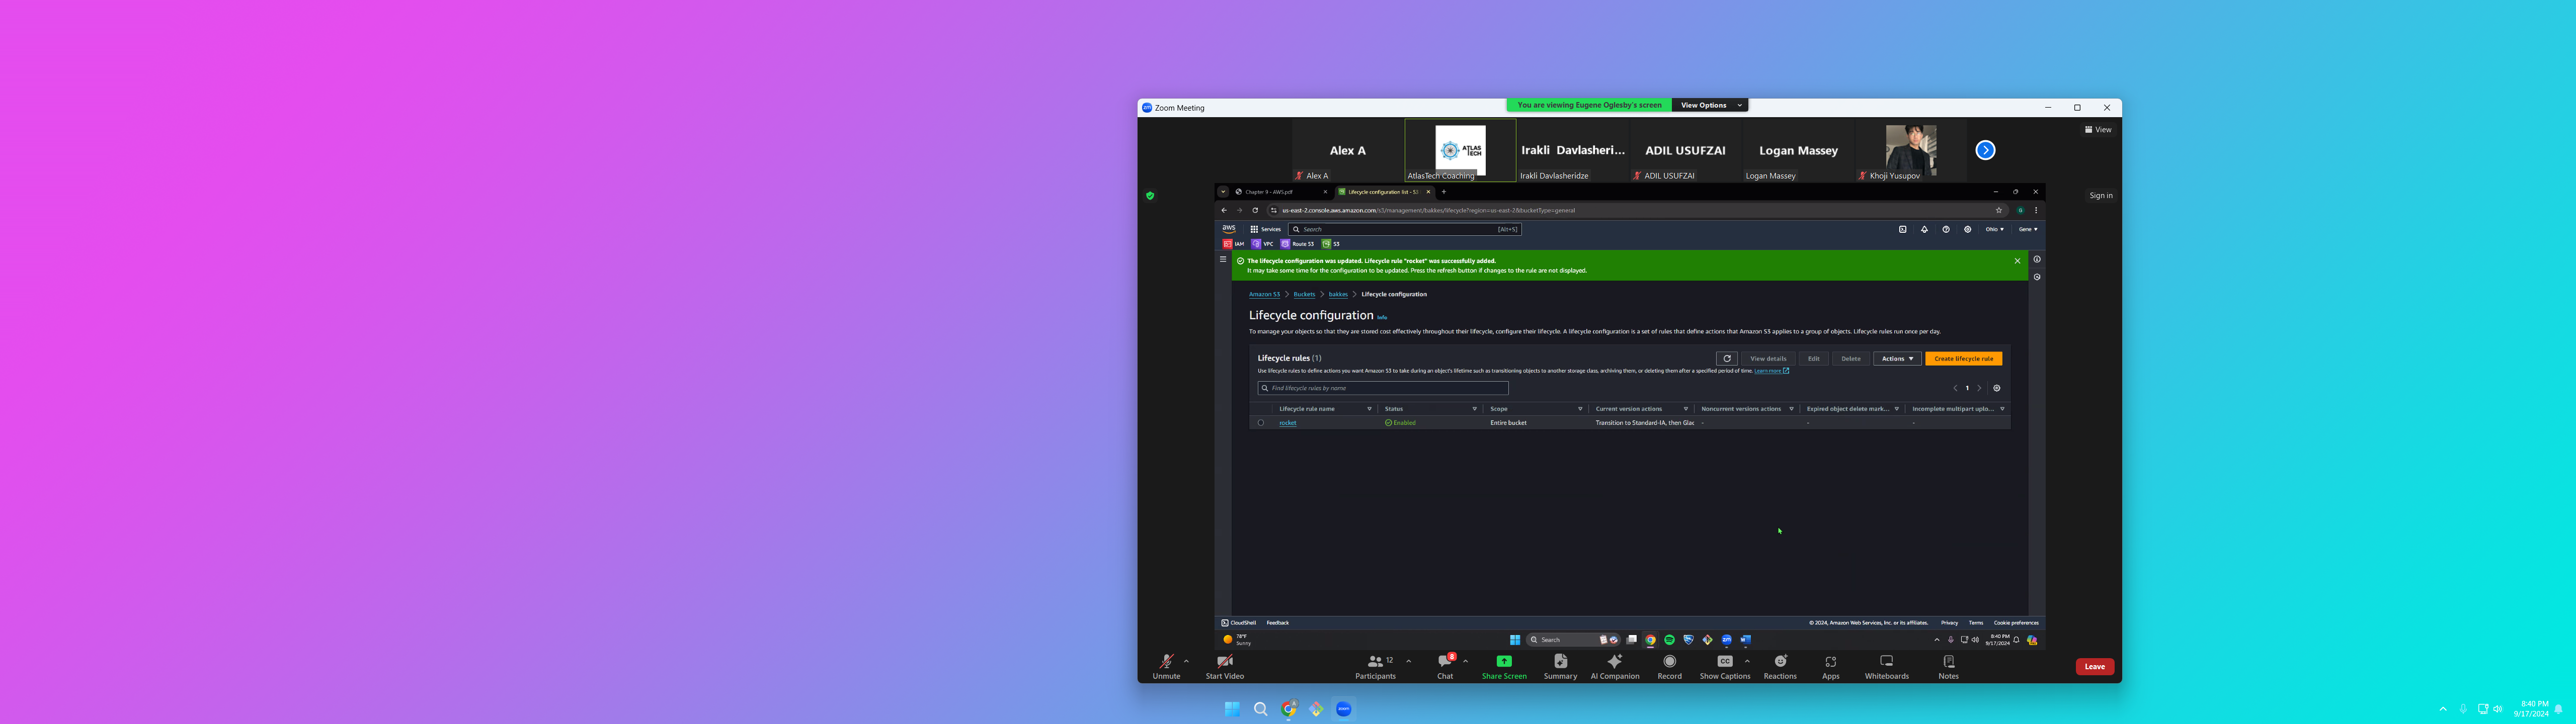
Task: Click the red Leave button
Action: pos(2094,667)
